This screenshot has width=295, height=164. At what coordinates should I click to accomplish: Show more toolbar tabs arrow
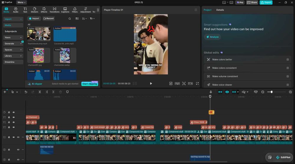pyautogui.click(x=98, y=10)
